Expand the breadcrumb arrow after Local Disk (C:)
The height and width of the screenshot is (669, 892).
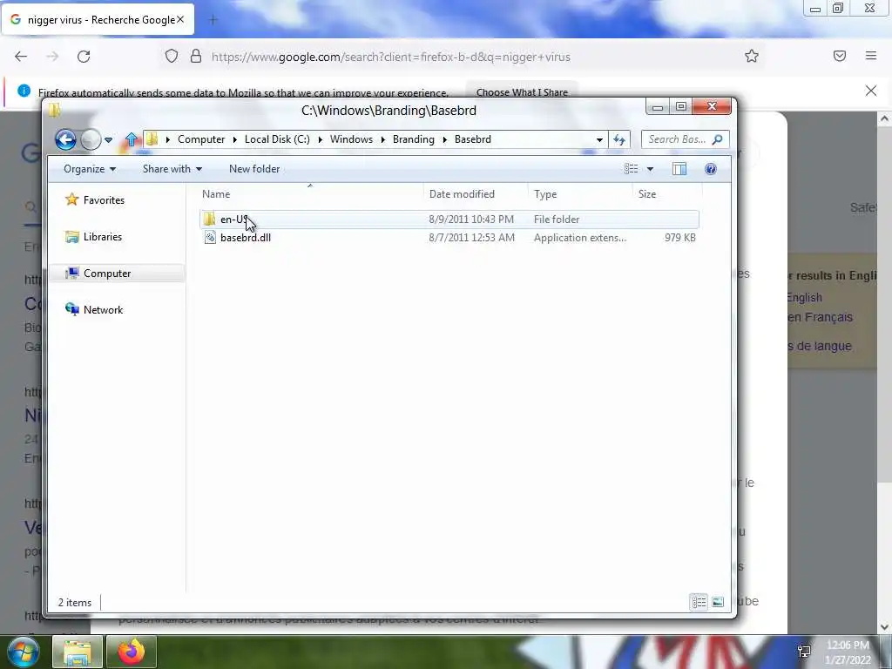pos(321,139)
